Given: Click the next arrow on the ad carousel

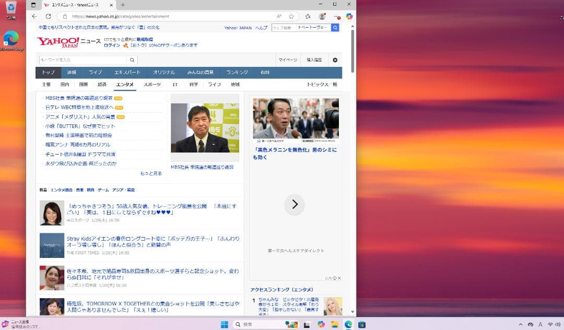Looking at the screenshot, I should (295, 205).
